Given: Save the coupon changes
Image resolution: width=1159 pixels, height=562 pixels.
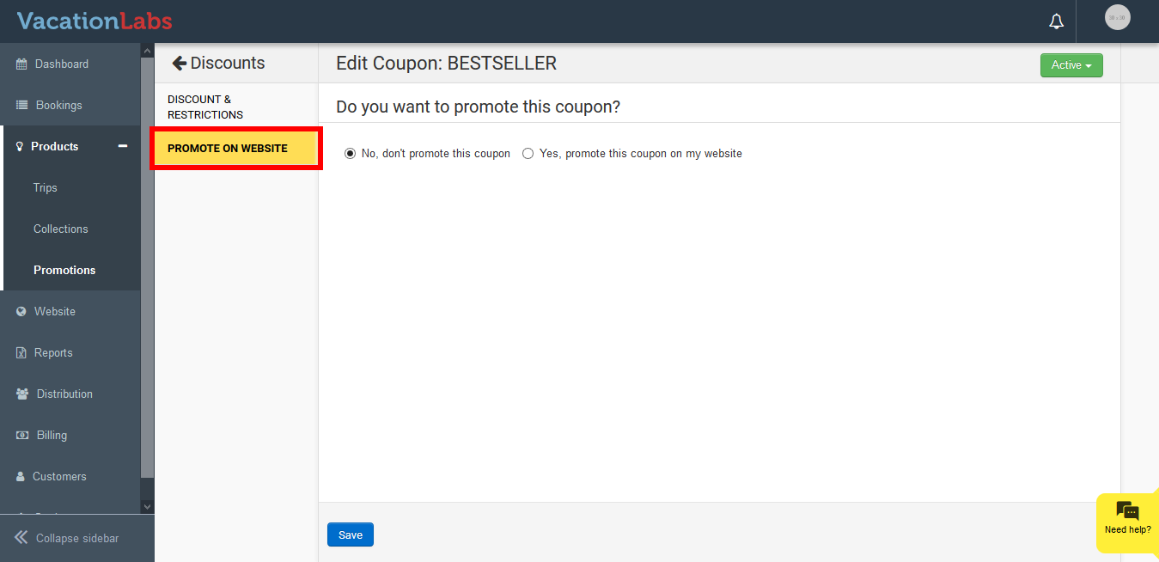Looking at the screenshot, I should (351, 535).
